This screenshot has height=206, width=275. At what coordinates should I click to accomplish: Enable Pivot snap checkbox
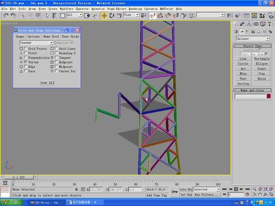(x=26, y=53)
